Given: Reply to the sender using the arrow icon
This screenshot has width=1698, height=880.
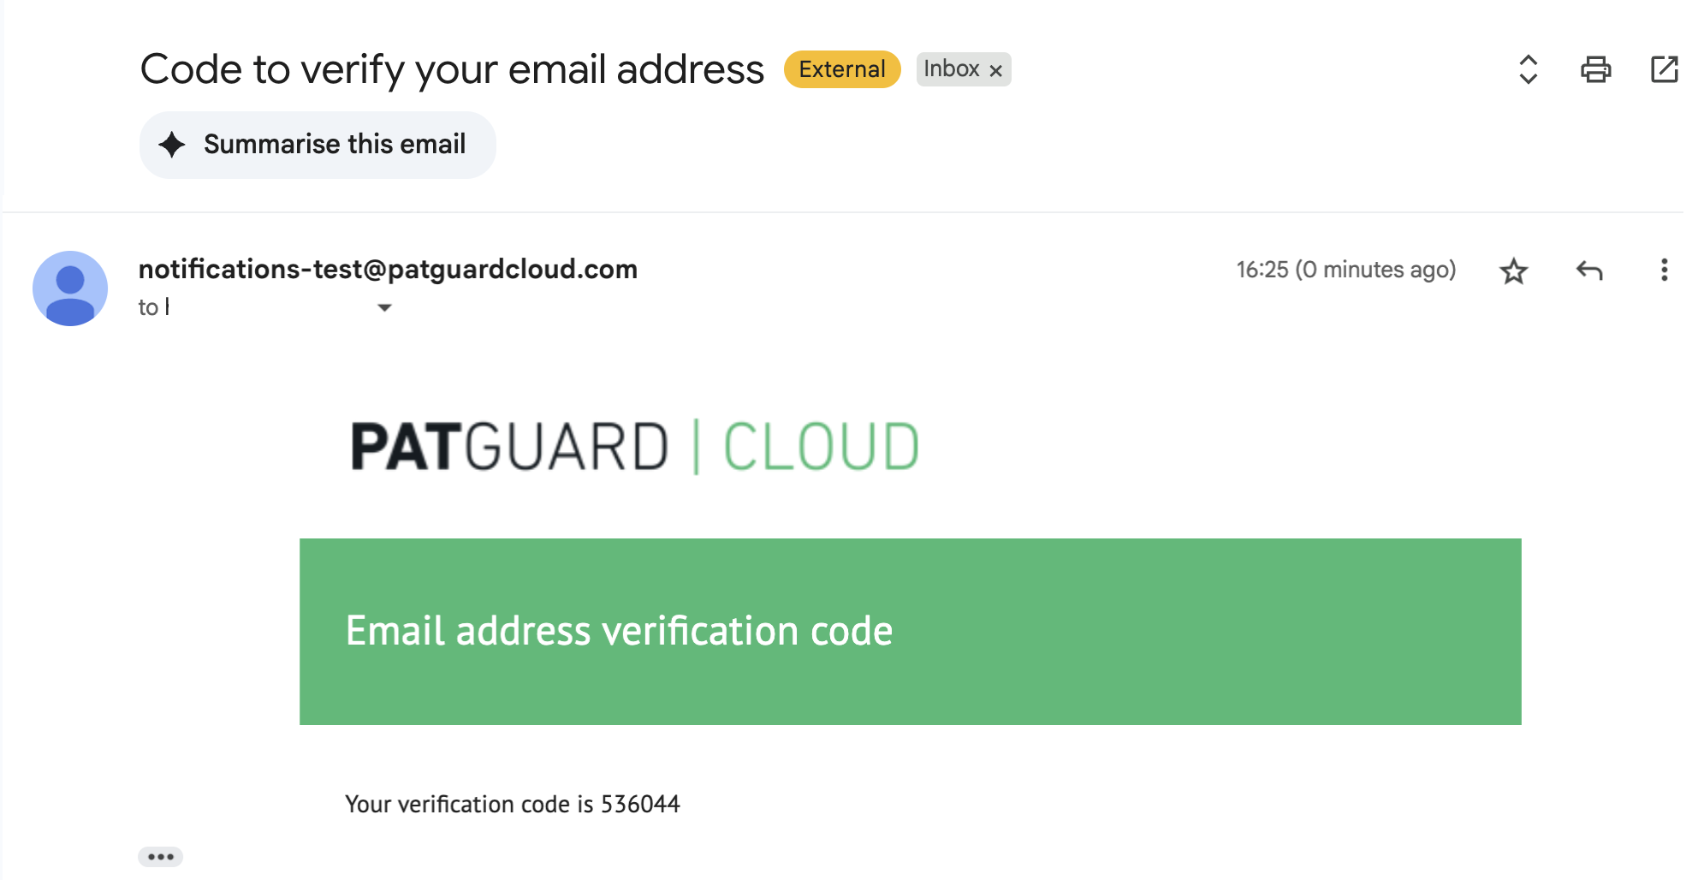Looking at the screenshot, I should tap(1589, 271).
